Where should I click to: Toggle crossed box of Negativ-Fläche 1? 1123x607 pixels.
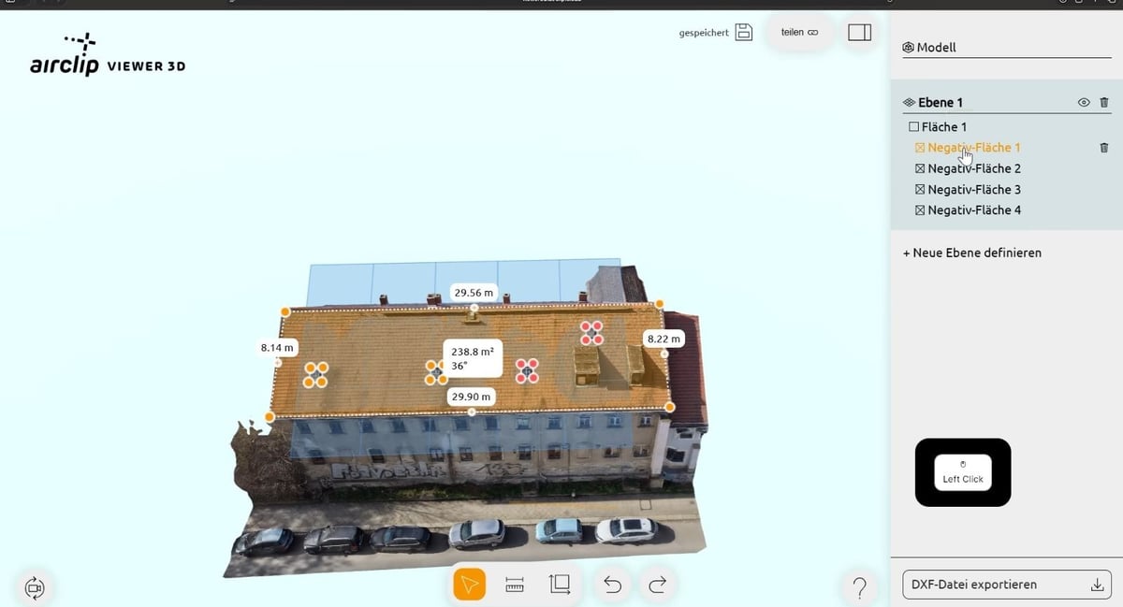[x=920, y=148]
